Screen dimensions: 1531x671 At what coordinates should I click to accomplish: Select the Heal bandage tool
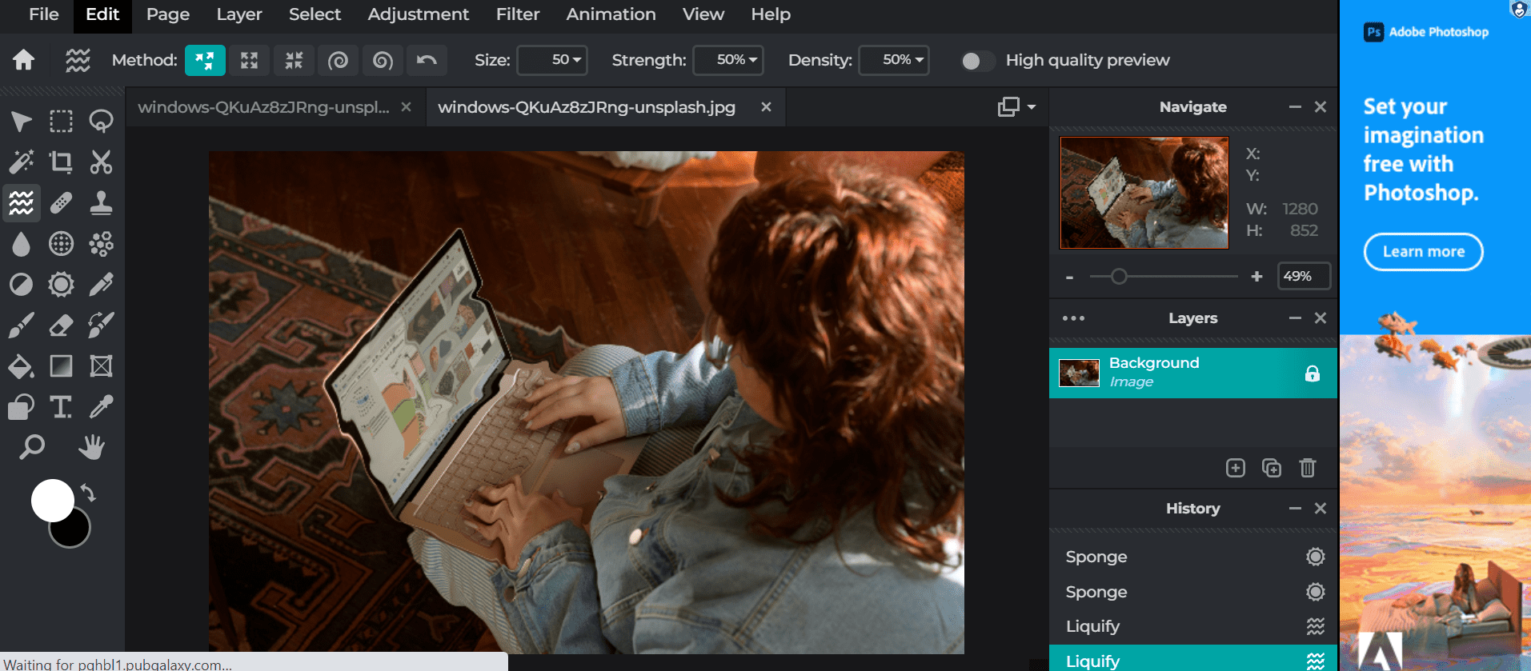(x=61, y=203)
